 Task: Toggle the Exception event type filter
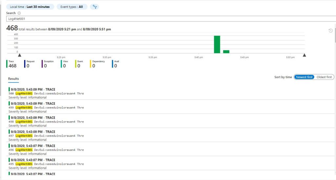[46, 66]
